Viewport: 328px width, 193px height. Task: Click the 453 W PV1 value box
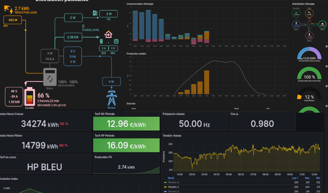pyautogui.click(x=13, y=20)
